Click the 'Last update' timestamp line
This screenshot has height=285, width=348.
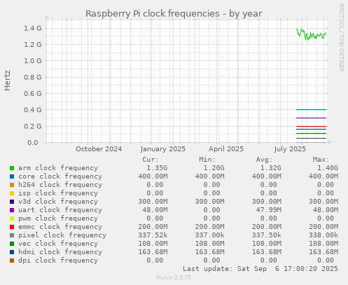tap(260, 269)
